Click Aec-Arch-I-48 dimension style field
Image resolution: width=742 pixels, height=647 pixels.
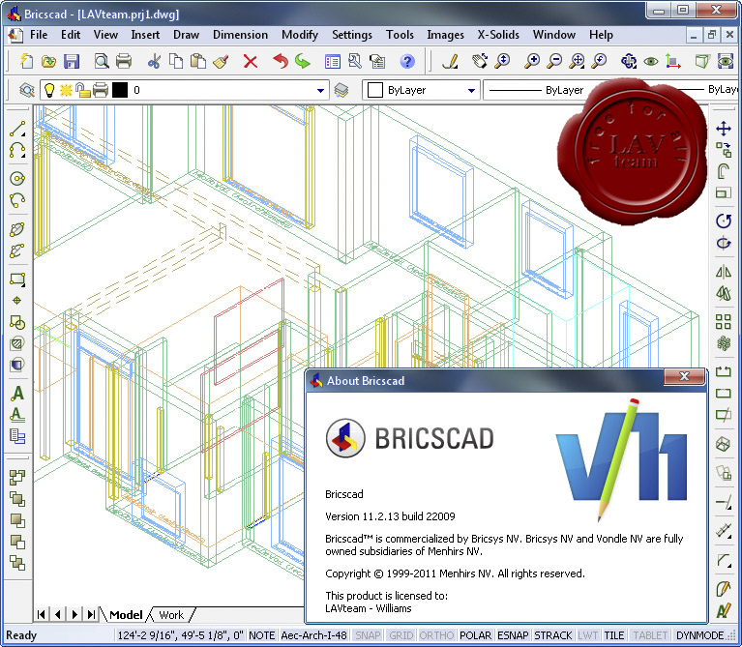[x=313, y=635]
